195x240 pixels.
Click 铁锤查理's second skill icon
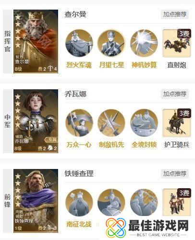pyautogui.click(x=111, y=203)
